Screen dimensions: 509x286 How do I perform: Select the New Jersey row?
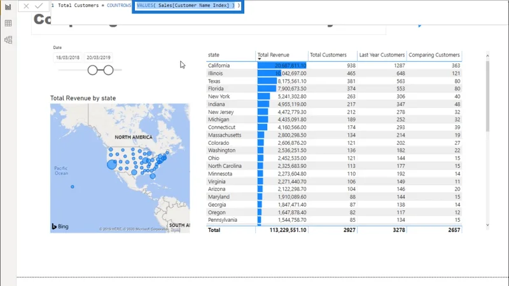[334, 112]
